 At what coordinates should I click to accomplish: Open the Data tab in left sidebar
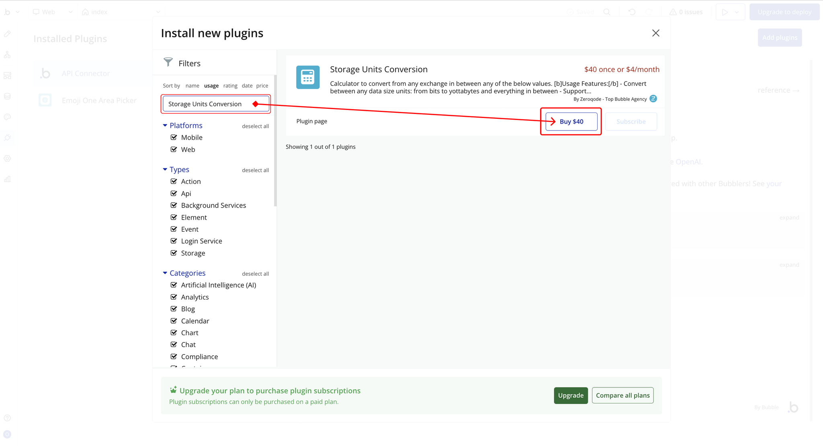[x=7, y=96]
